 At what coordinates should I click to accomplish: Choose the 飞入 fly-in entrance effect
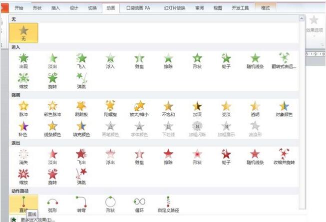(x=81, y=61)
